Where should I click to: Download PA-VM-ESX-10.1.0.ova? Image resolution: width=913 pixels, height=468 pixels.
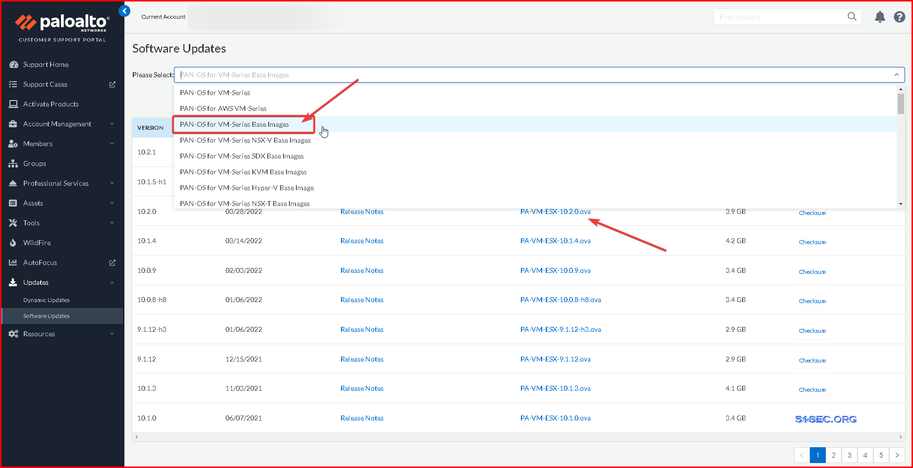pos(555,418)
